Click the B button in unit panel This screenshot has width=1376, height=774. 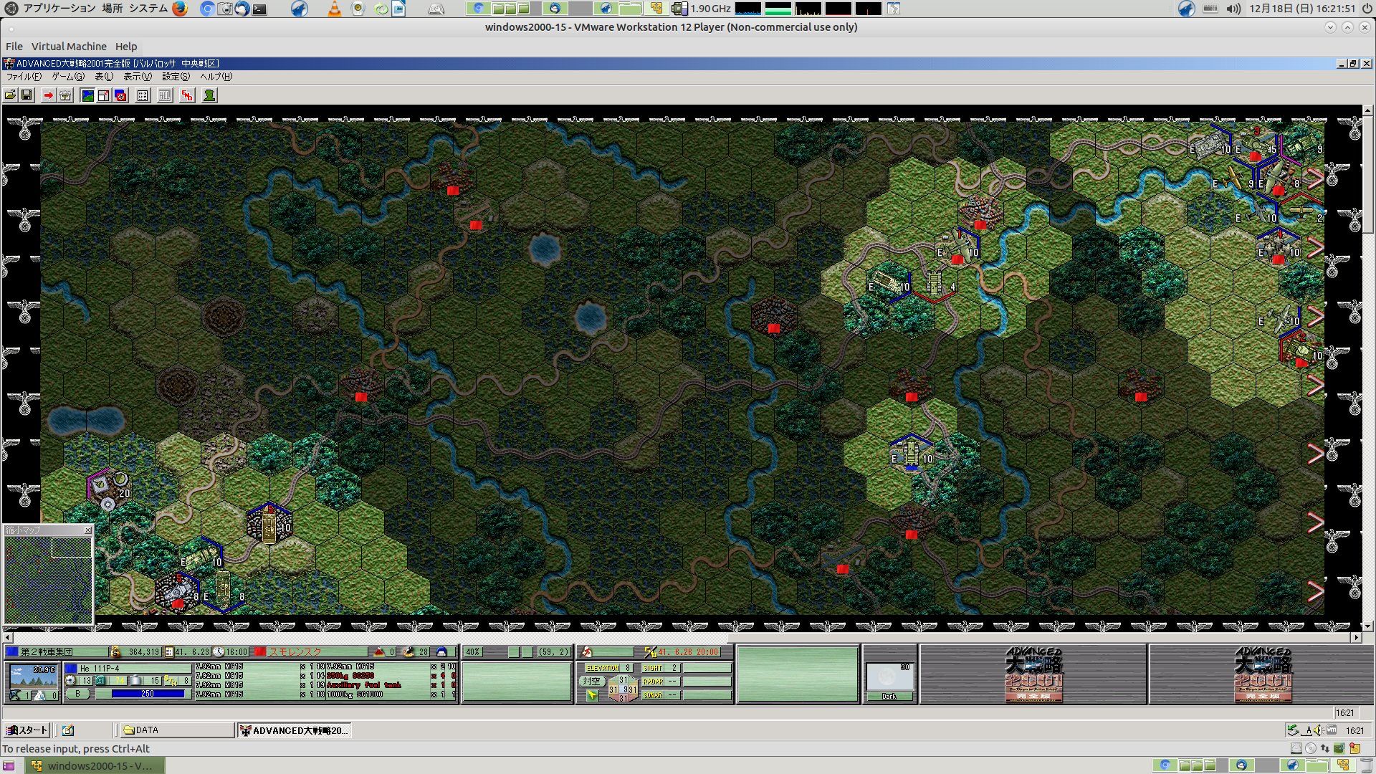[78, 694]
